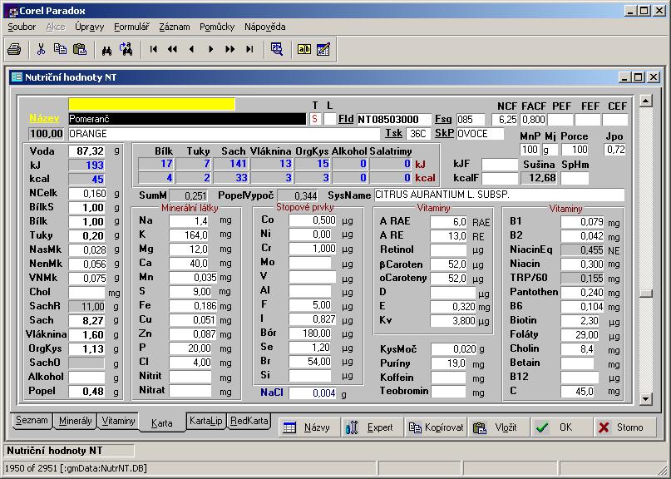Confirm with the OK button
Image resolution: width=671 pixels, height=479 pixels.
tap(561, 427)
